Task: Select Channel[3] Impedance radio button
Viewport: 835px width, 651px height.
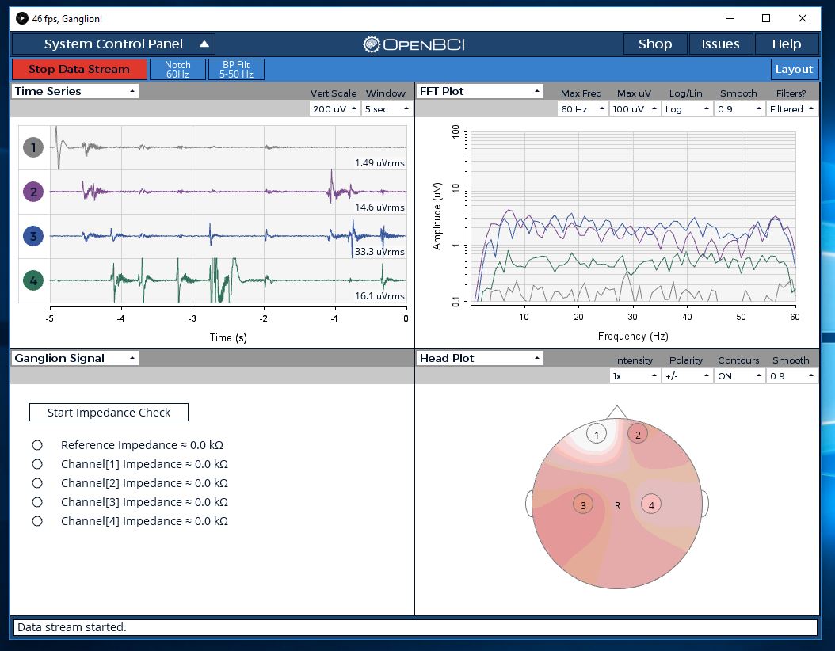Action: coord(37,502)
